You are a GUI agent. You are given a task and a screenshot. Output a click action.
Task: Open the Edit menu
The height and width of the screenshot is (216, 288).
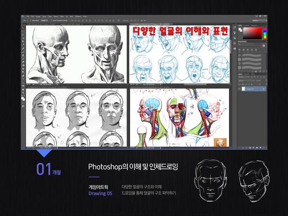point(32,17)
